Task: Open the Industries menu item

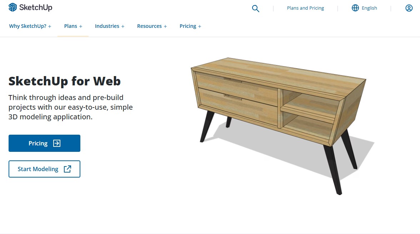Action: click(x=107, y=26)
